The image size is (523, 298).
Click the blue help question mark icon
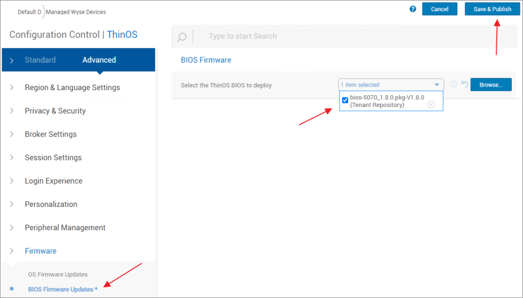click(413, 9)
